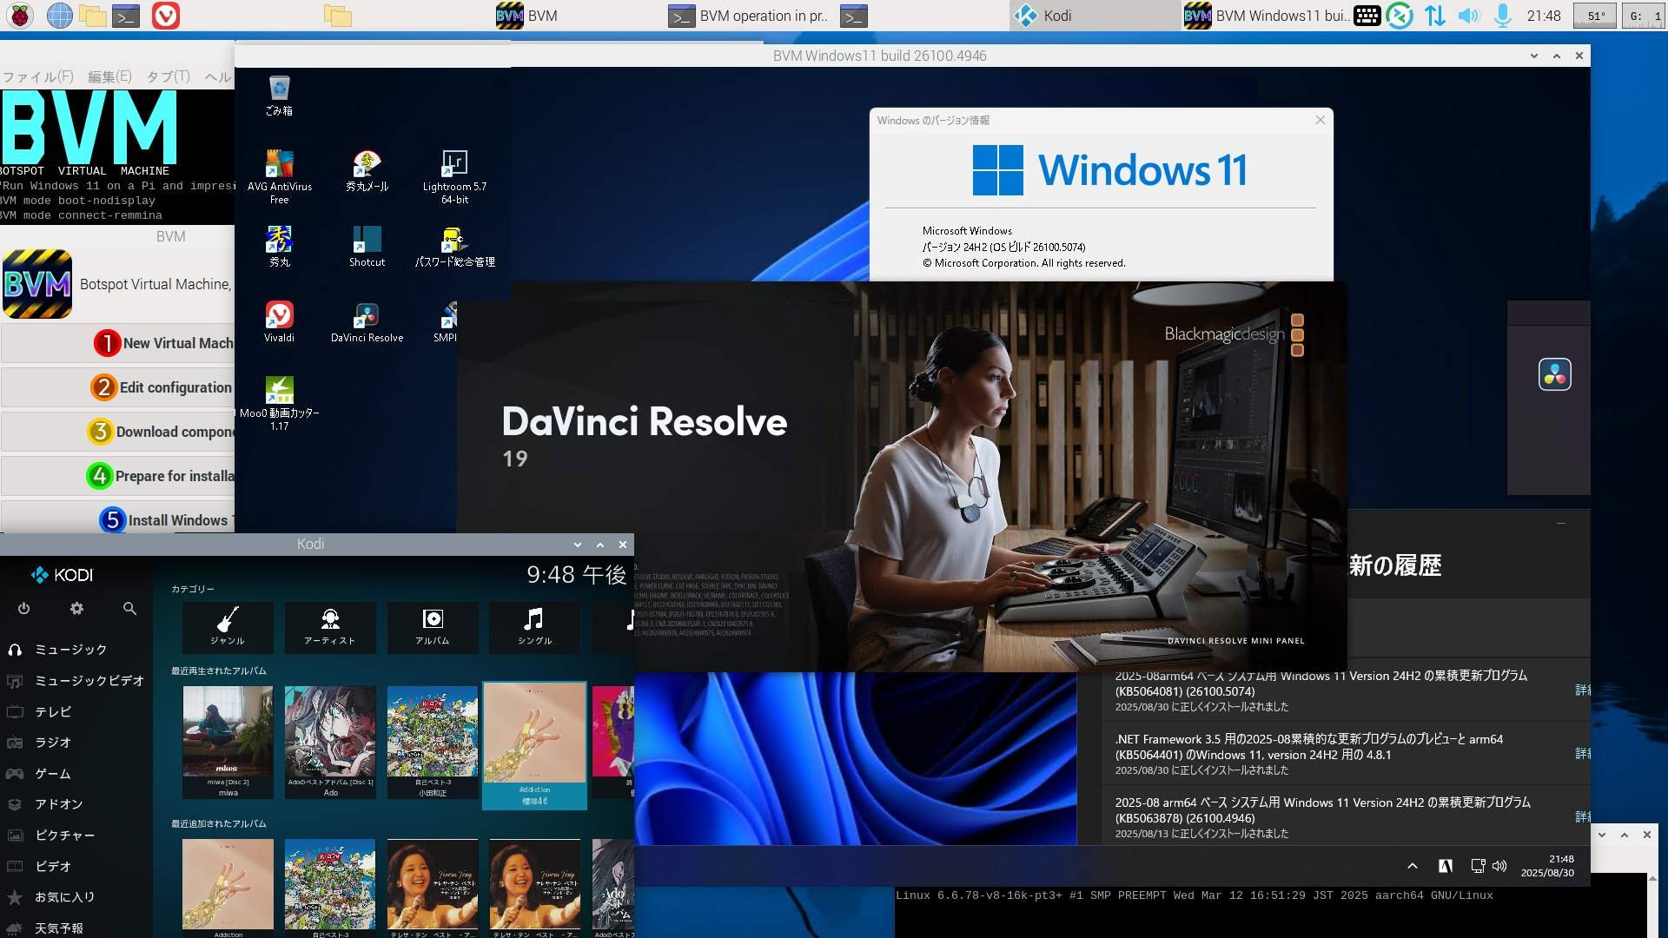Launch Vivaldi from the top panel
The width and height of the screenshot is (1668, 938).
click(x=166, y=15)
